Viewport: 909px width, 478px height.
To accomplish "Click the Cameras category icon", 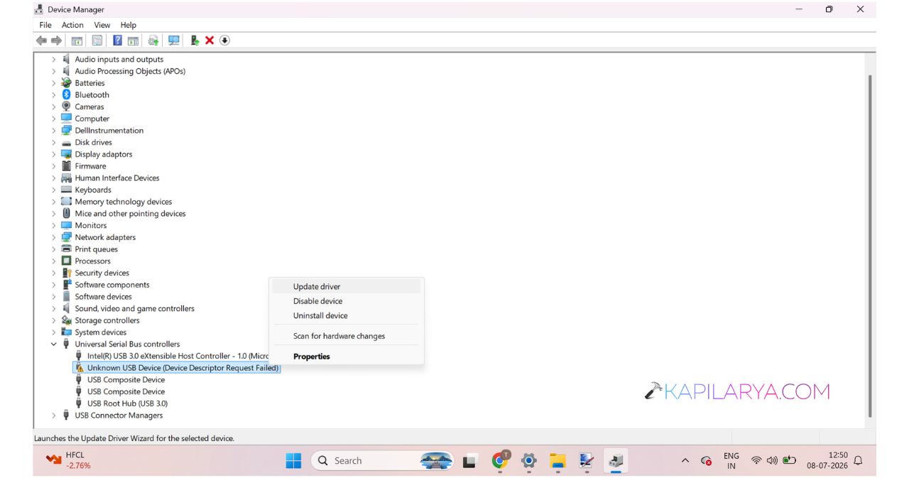I will 67,107.
